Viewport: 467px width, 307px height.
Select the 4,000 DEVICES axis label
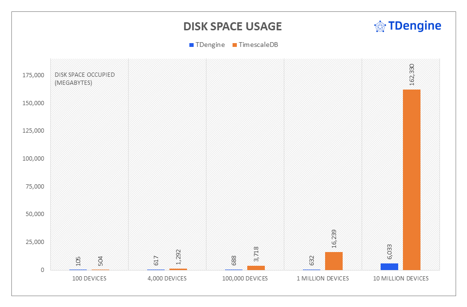point(167,279)
